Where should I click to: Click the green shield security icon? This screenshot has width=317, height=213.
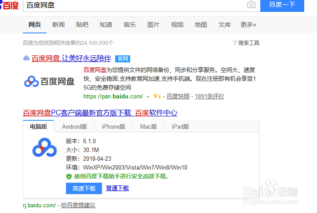point(69,177)
